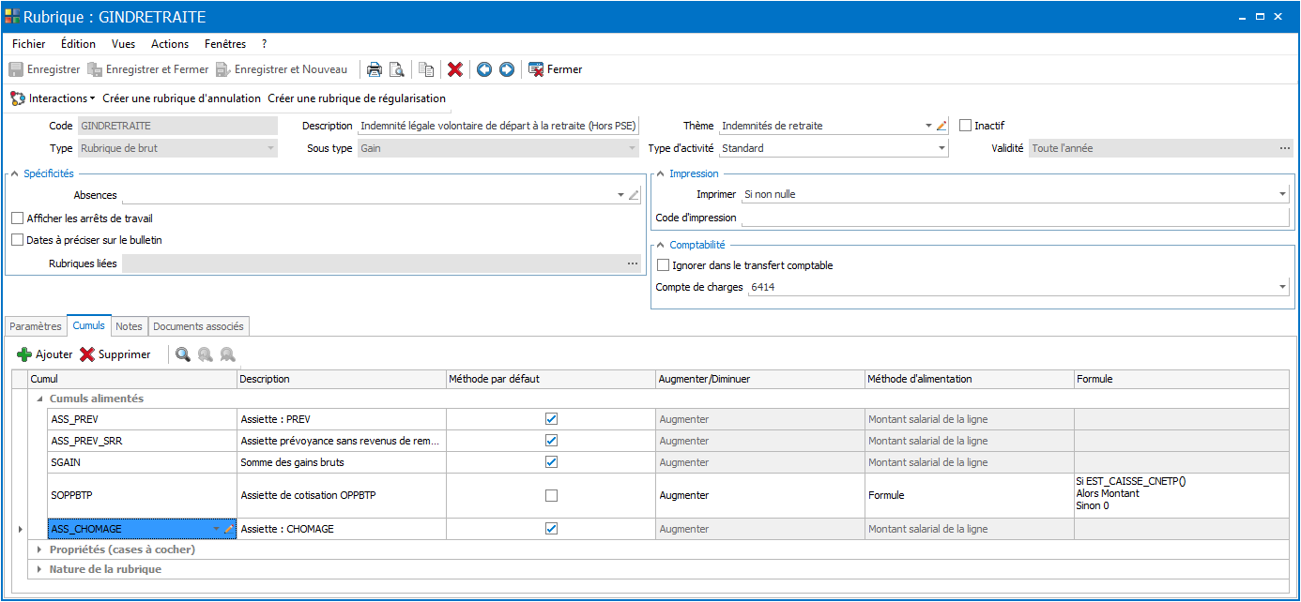The height and width of the screenshot is (602, 1301).
Task: Toggle default method checkbox for ASS_PREV_SRR
Action: pyautogui.click(x=552, y=441)
